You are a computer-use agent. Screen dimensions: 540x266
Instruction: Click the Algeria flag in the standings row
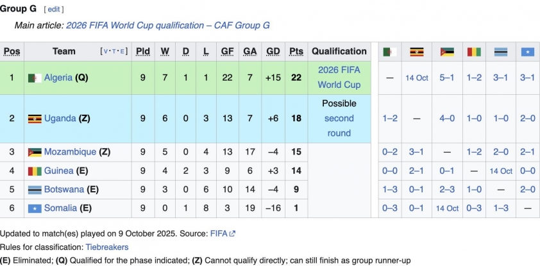[x=34, y=78]
